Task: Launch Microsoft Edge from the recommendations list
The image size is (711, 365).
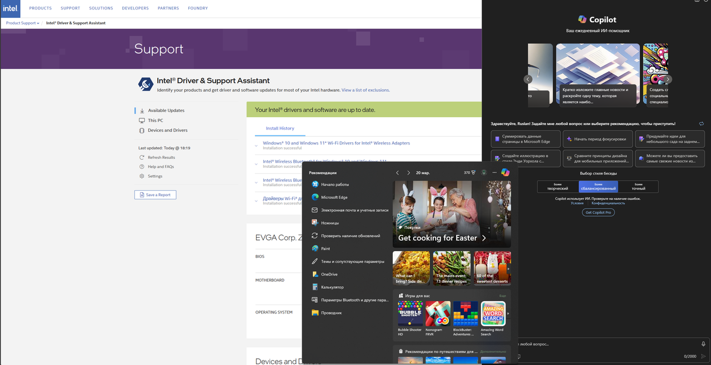Action: 315,197
